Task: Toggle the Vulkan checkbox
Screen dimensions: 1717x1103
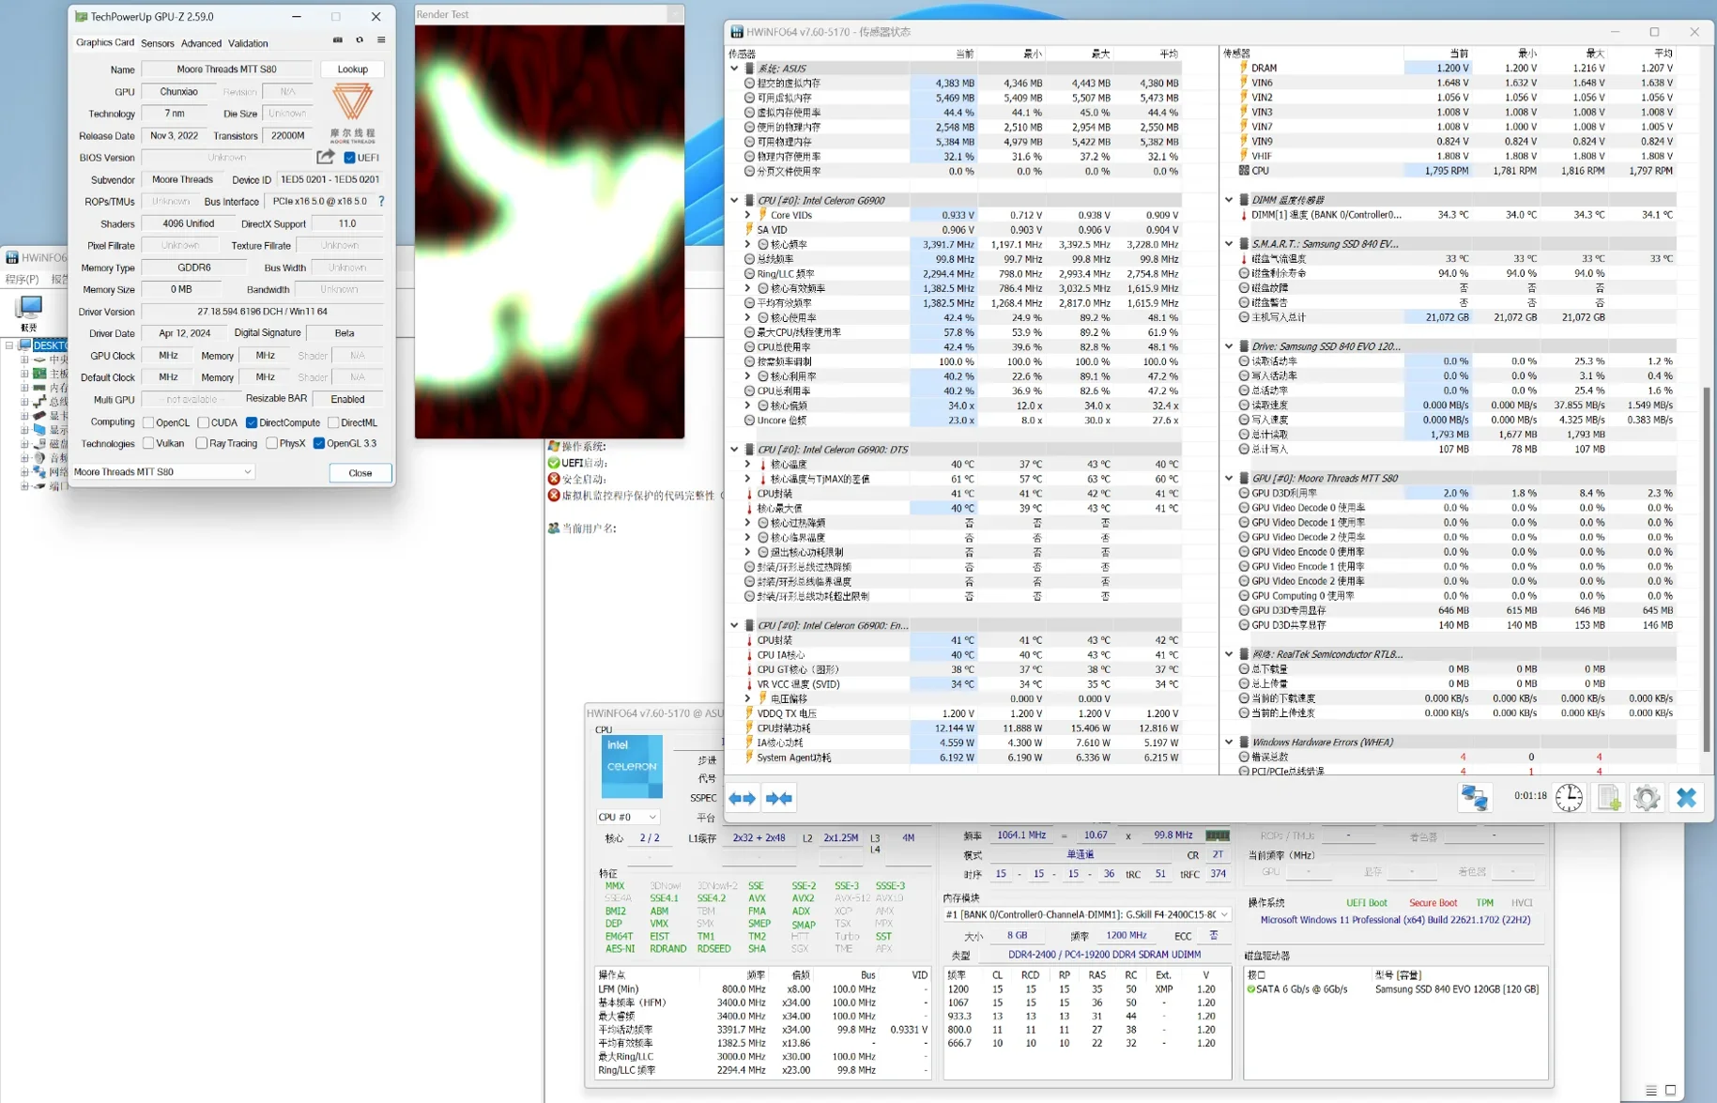Action: (x=148, y=443)
